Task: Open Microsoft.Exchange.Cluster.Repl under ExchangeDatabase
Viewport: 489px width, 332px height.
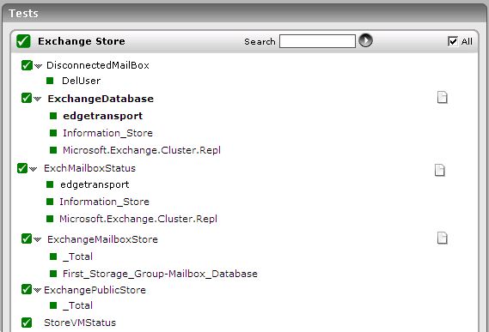Action: pos(142,150)
